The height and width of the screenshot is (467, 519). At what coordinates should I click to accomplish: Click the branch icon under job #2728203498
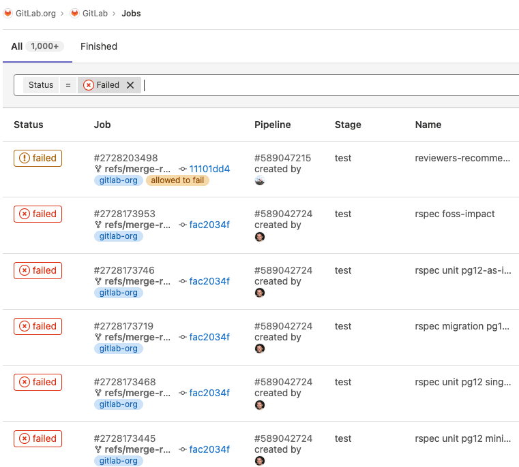pyautogui.click(x=98, y=169)
